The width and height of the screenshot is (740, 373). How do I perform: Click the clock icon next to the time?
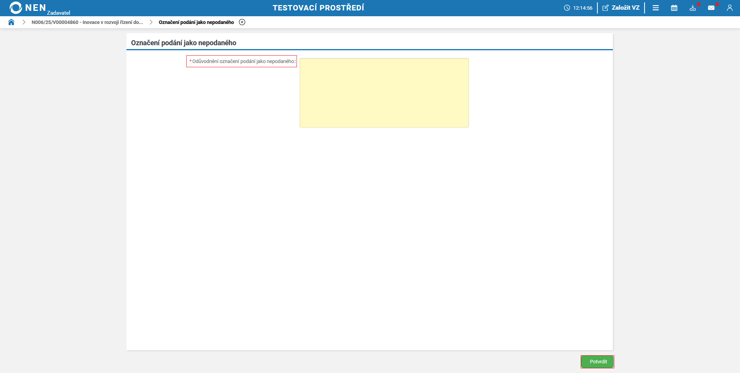(x=567, y=7)
